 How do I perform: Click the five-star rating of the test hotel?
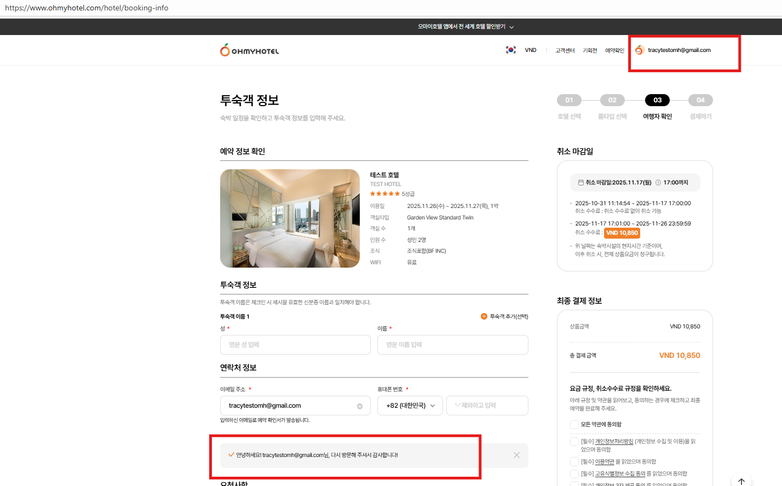click(x=385, y=194)
